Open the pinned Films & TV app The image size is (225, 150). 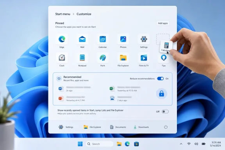coord(144,58)
